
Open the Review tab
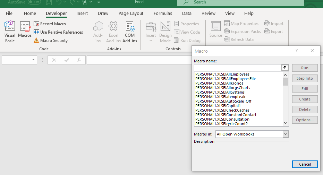[209, 14]
